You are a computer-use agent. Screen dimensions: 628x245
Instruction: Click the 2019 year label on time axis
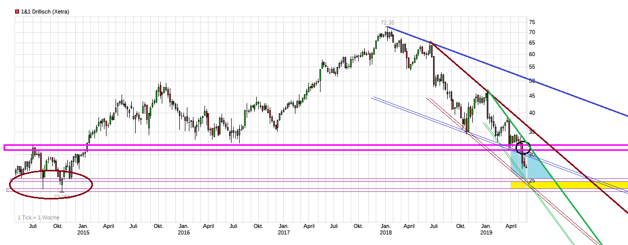click(x=486, y=232)
